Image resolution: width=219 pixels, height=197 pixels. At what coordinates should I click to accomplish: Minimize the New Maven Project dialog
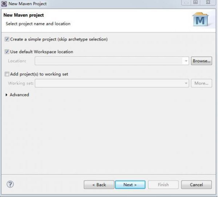pos(186,3)
